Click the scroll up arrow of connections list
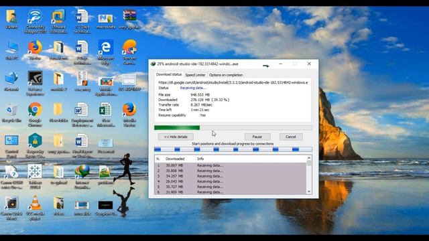Image resolution: width=429 pixels, height=241 pixels. [x=309, y=158]
